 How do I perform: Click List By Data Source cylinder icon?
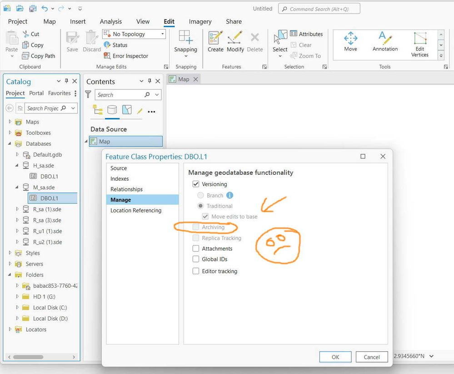(x=112, y=110)
